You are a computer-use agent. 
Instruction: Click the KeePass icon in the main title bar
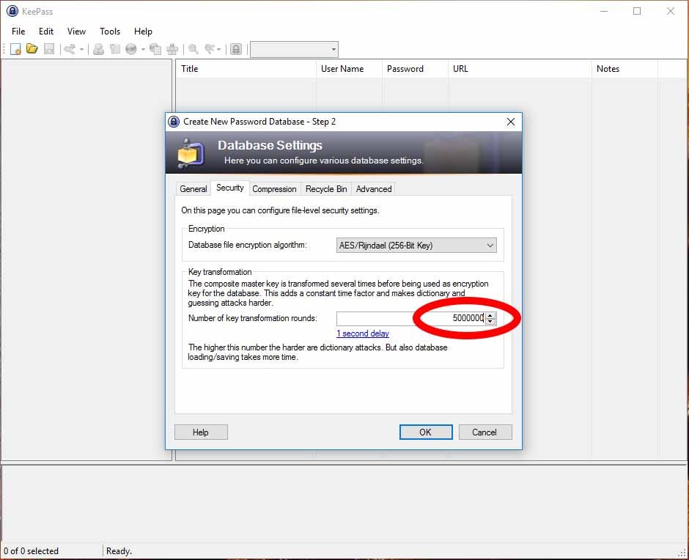click(12, 11)
